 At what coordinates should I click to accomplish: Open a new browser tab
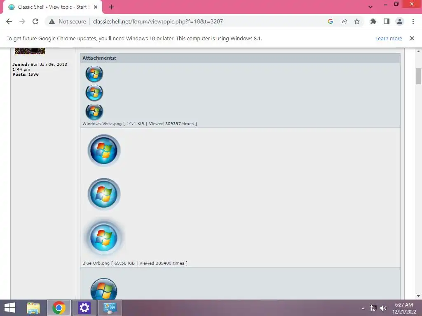tap(111, 7)
